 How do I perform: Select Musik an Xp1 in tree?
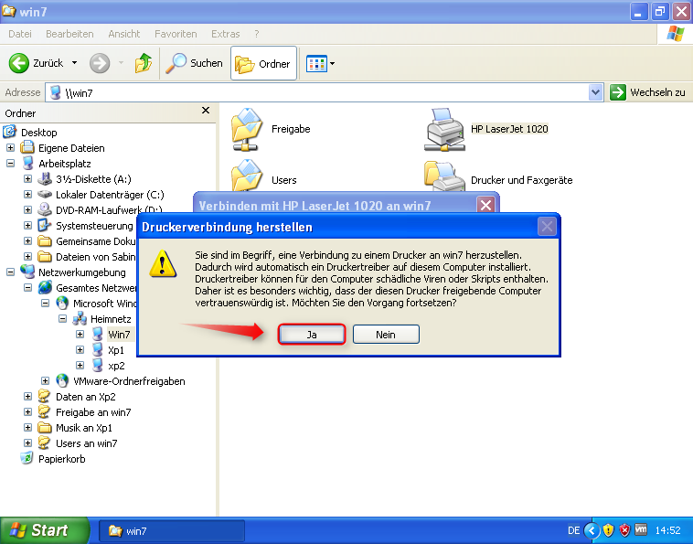(x=84, y=428)
